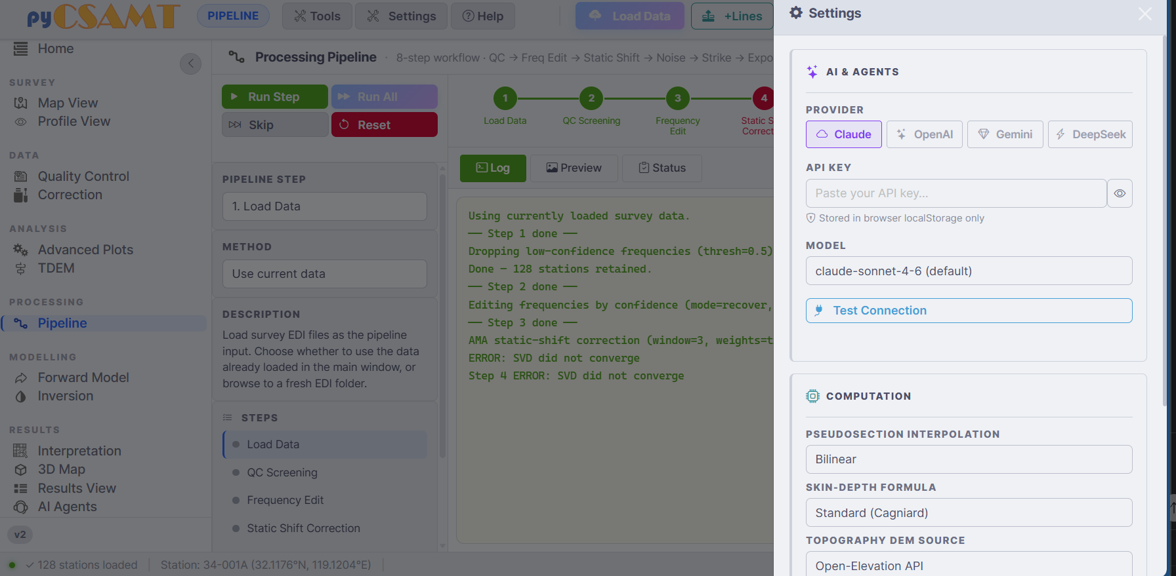This screenshot has width=1176, height=576.
Task: Click Load Data button in top bar
Action: (x=630, y=16)
